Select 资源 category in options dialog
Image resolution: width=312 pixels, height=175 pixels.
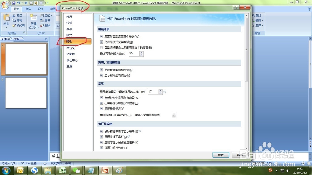[x=69, y=66]
